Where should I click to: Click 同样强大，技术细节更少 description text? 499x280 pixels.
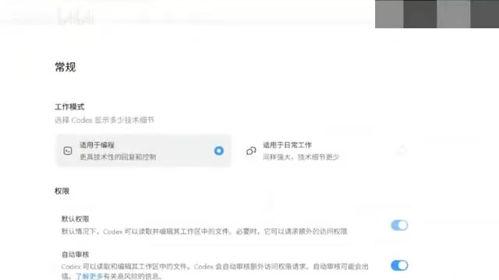[301, 157]
